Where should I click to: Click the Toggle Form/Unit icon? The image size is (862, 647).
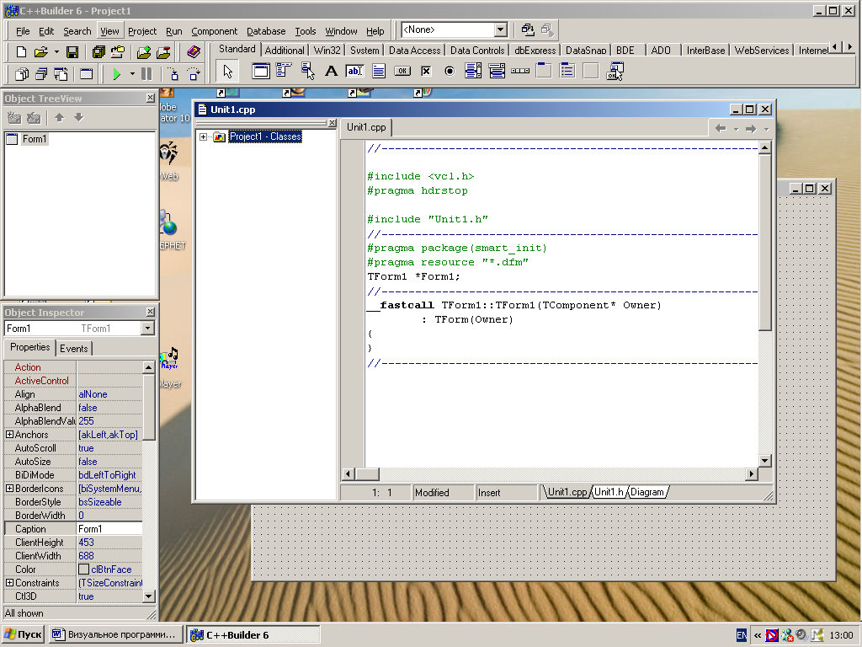(x=61, y=74)
